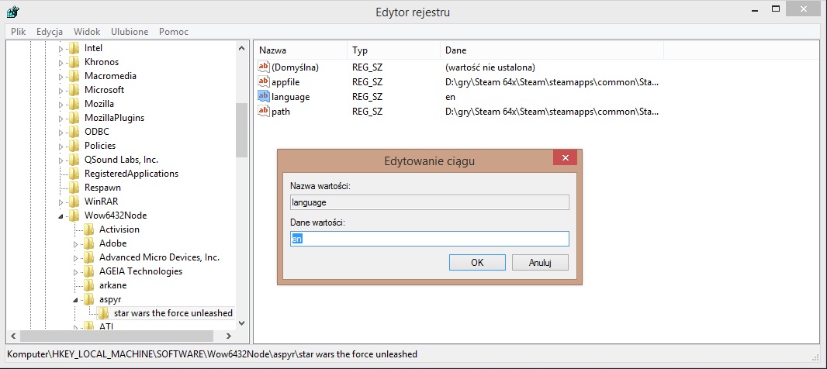This screenshot has width=827, height=369.
Task: Select the Mozilla folder icon
Action: coord(74,104)
